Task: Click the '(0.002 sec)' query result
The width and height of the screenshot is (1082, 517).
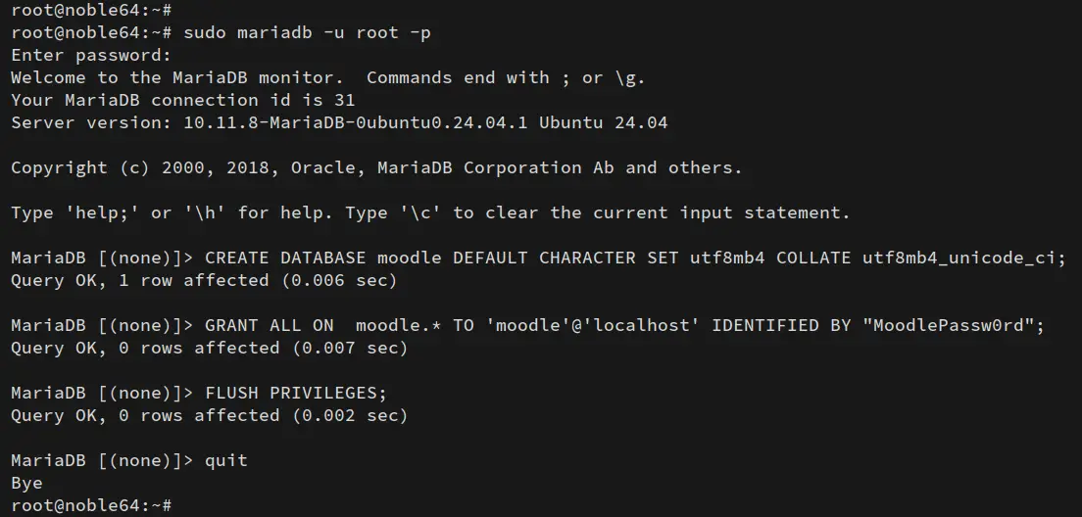Action: 349,415
